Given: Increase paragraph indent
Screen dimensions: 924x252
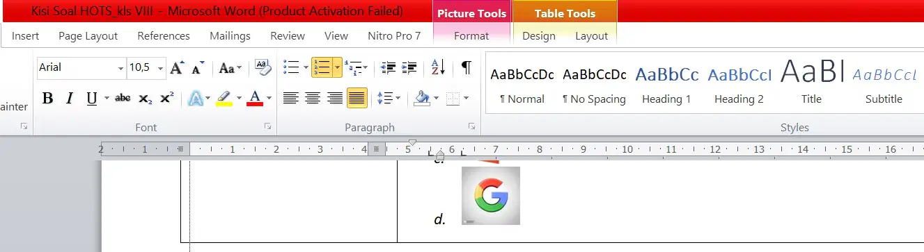Looking at the screenshot, I should click(410, 67).
